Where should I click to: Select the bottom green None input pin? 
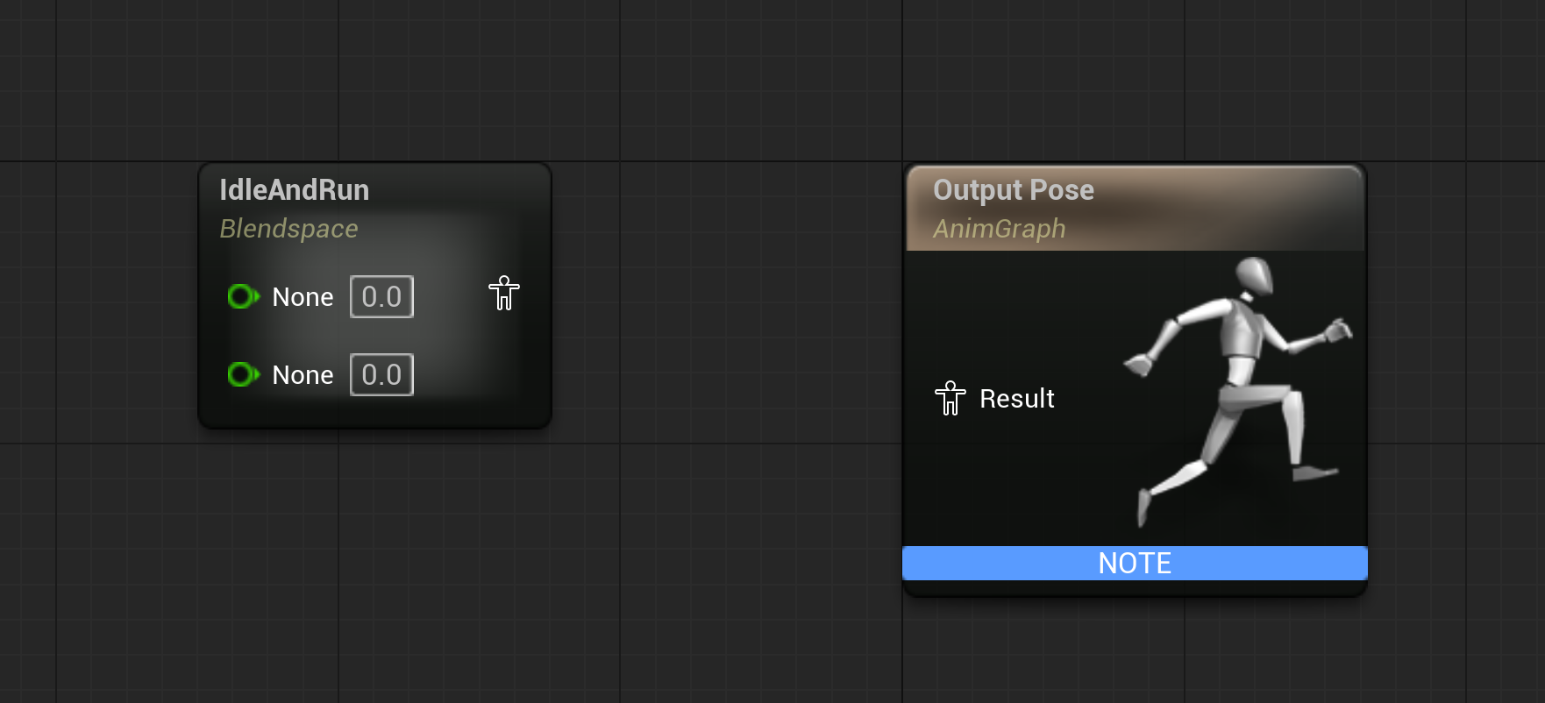pos(243,374)
